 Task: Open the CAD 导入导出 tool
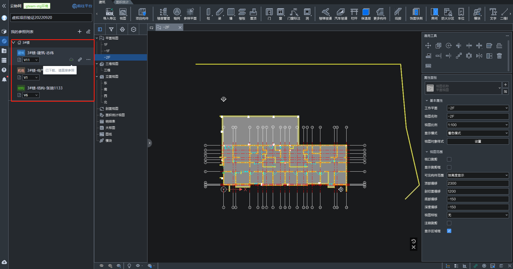tap(109, 14)
